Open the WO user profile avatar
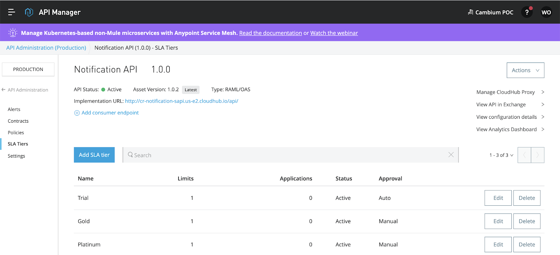560x255 pixels. coord(546,12)
